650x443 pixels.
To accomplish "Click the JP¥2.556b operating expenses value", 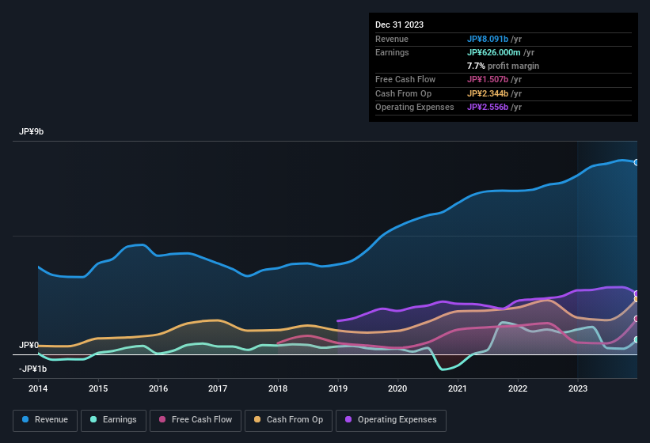I will click(488, 107).
